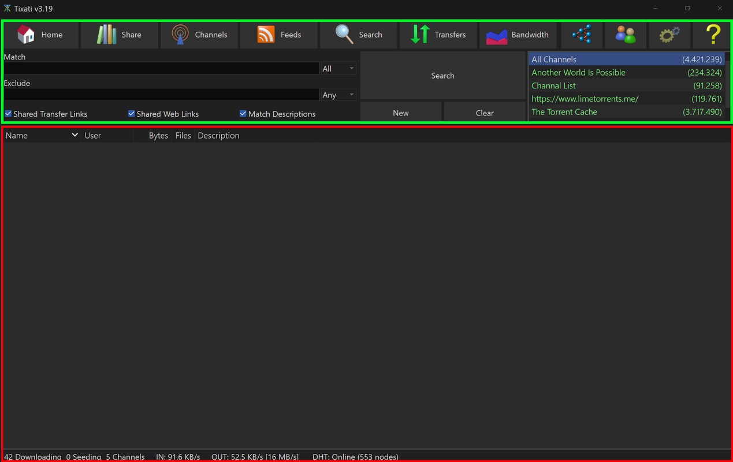
Task: Select All Channels in channel list
Action: (x=627, y=59)
